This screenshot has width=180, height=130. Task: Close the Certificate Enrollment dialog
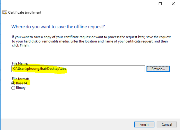click(x=173, y=4)
